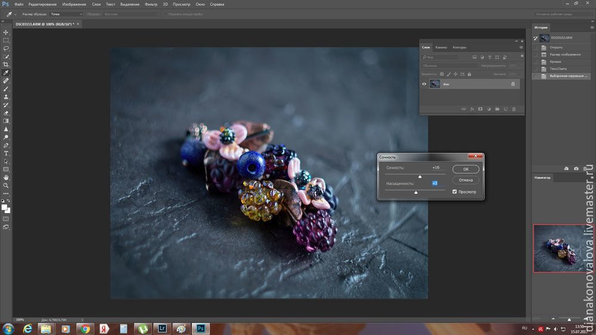Screen dimensions: 596x335
Task: Collapse the Layers panel double-arrow
Action: point(516,41)
